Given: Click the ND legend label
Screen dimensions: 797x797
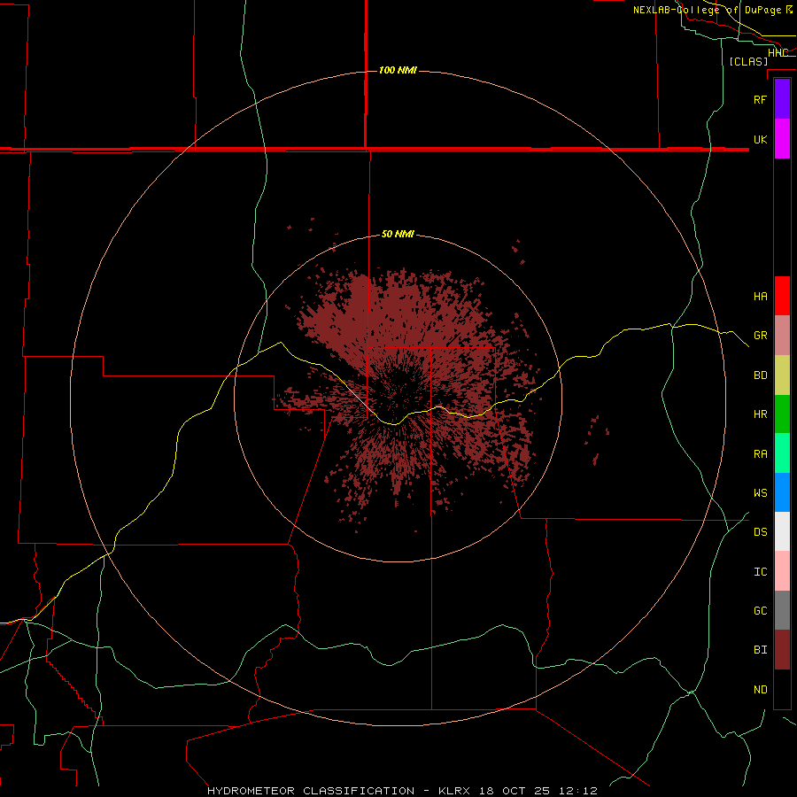Looking at the screenshot, I should click(760, 690).
